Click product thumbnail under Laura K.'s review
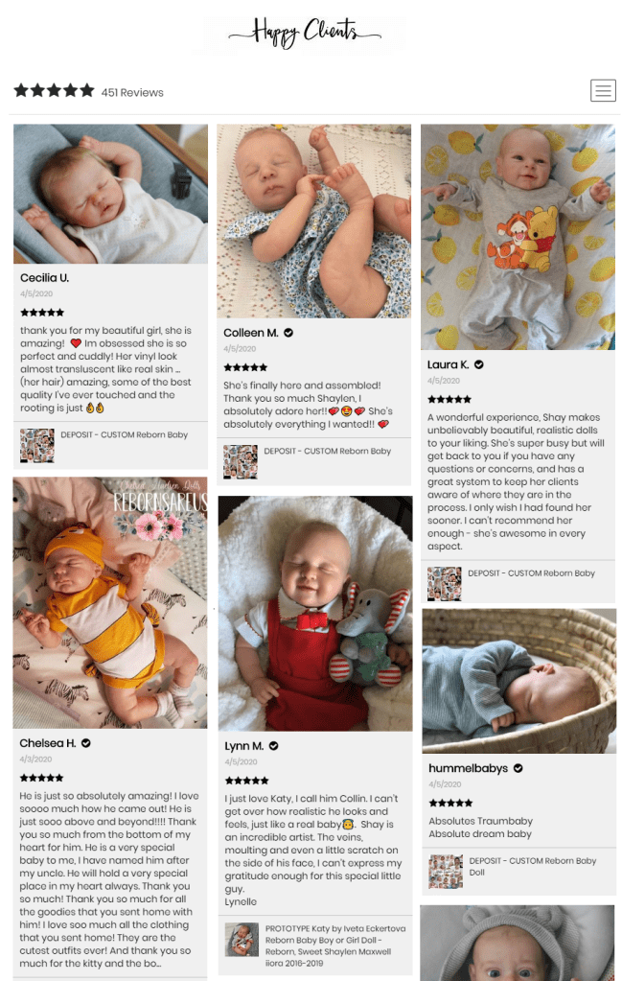The width and height of the screenshot is (622, 981). coord(445,584)
